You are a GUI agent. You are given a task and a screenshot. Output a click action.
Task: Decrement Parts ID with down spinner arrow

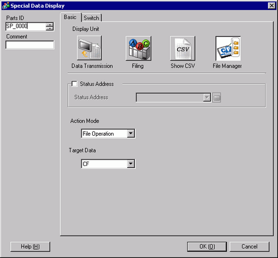coord(50,28)
